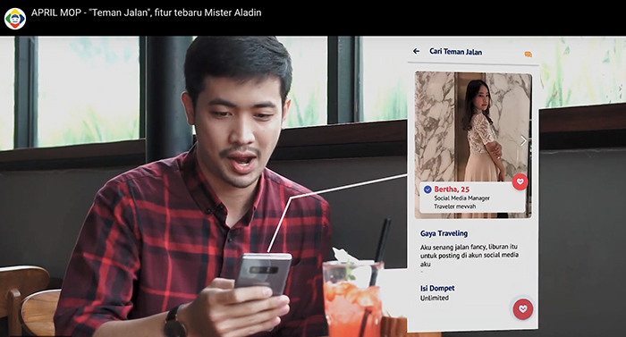The height and width of the screenshot is (337, 626).
Task: Open the "APRIL MOP - Teman Jalan" video title
Action: click(x=146, y=13)
